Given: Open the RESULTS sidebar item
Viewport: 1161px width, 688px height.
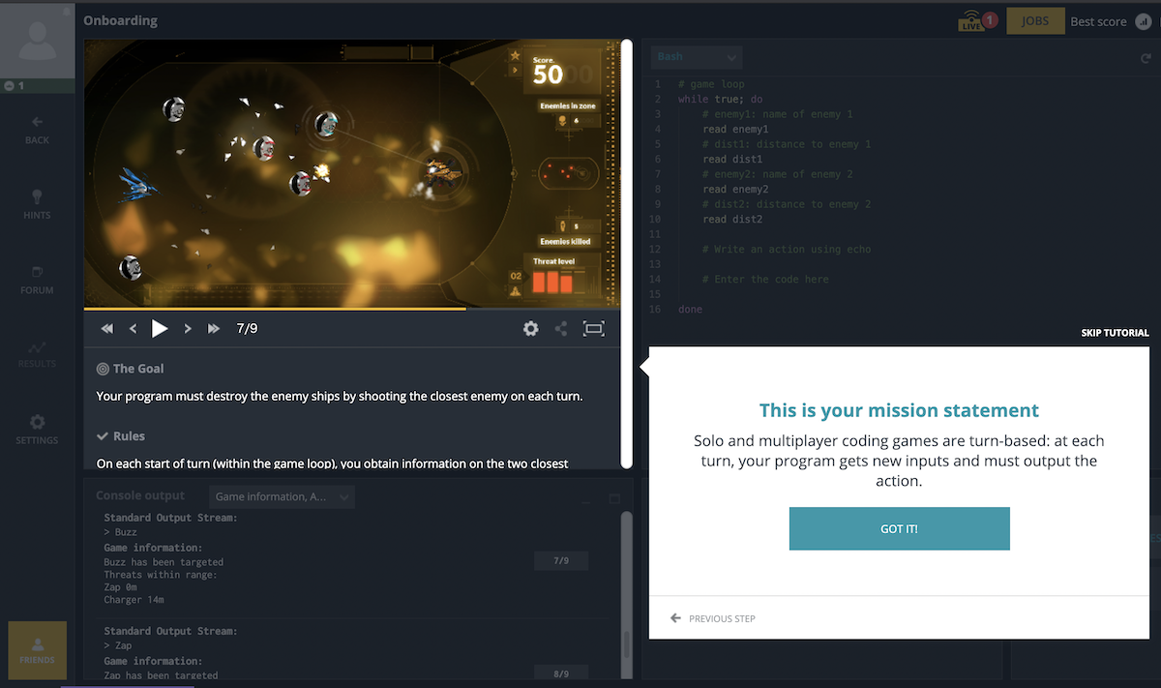Looking at the screenshot, I should pos(37,354).
